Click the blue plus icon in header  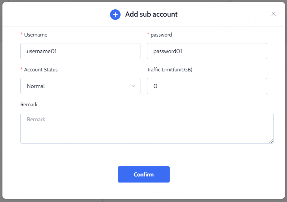coord(115,15)
